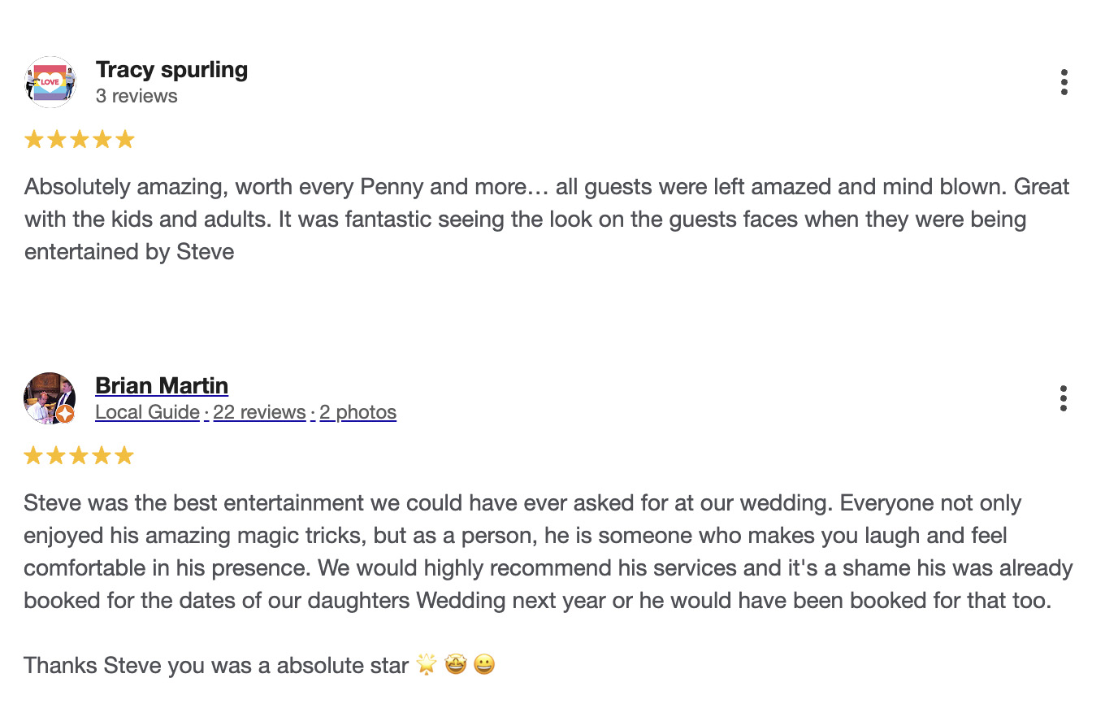Click the third star in Tracy's rating
This screenshot has height=717, width=1105.
pyautogui.click(x=79, y=138)
